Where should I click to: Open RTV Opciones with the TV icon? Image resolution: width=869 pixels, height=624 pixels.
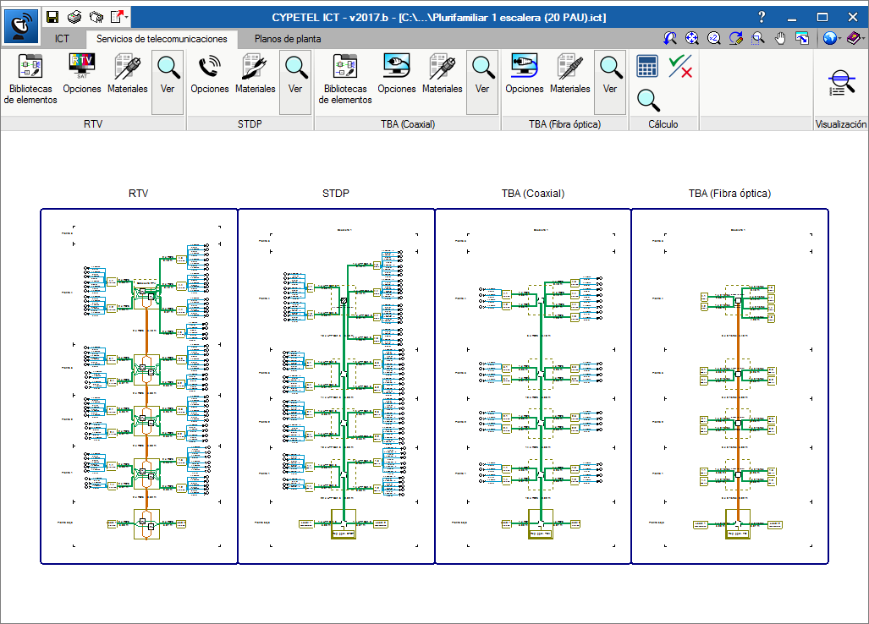82,74
